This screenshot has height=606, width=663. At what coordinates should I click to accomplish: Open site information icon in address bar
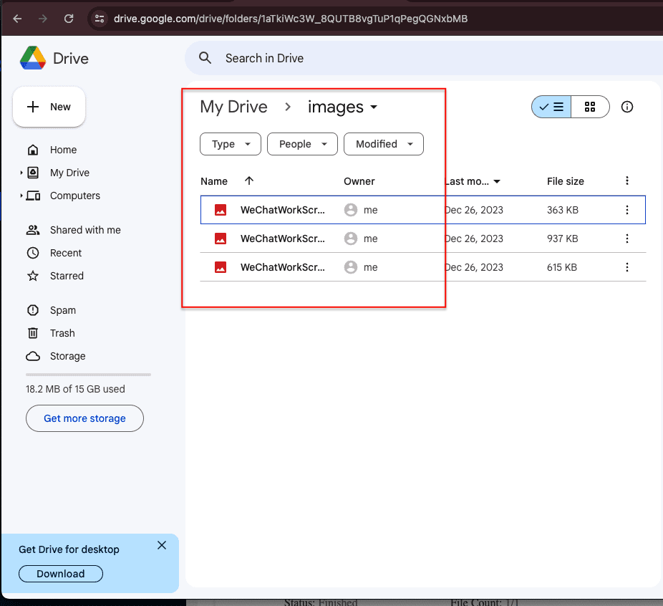[100, 19]
